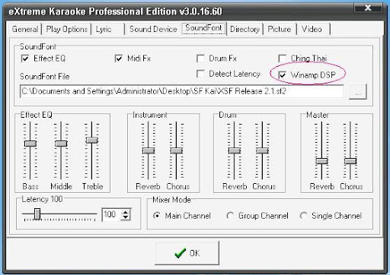Uncheck the Midi Fx checkbox

[119, 58]
